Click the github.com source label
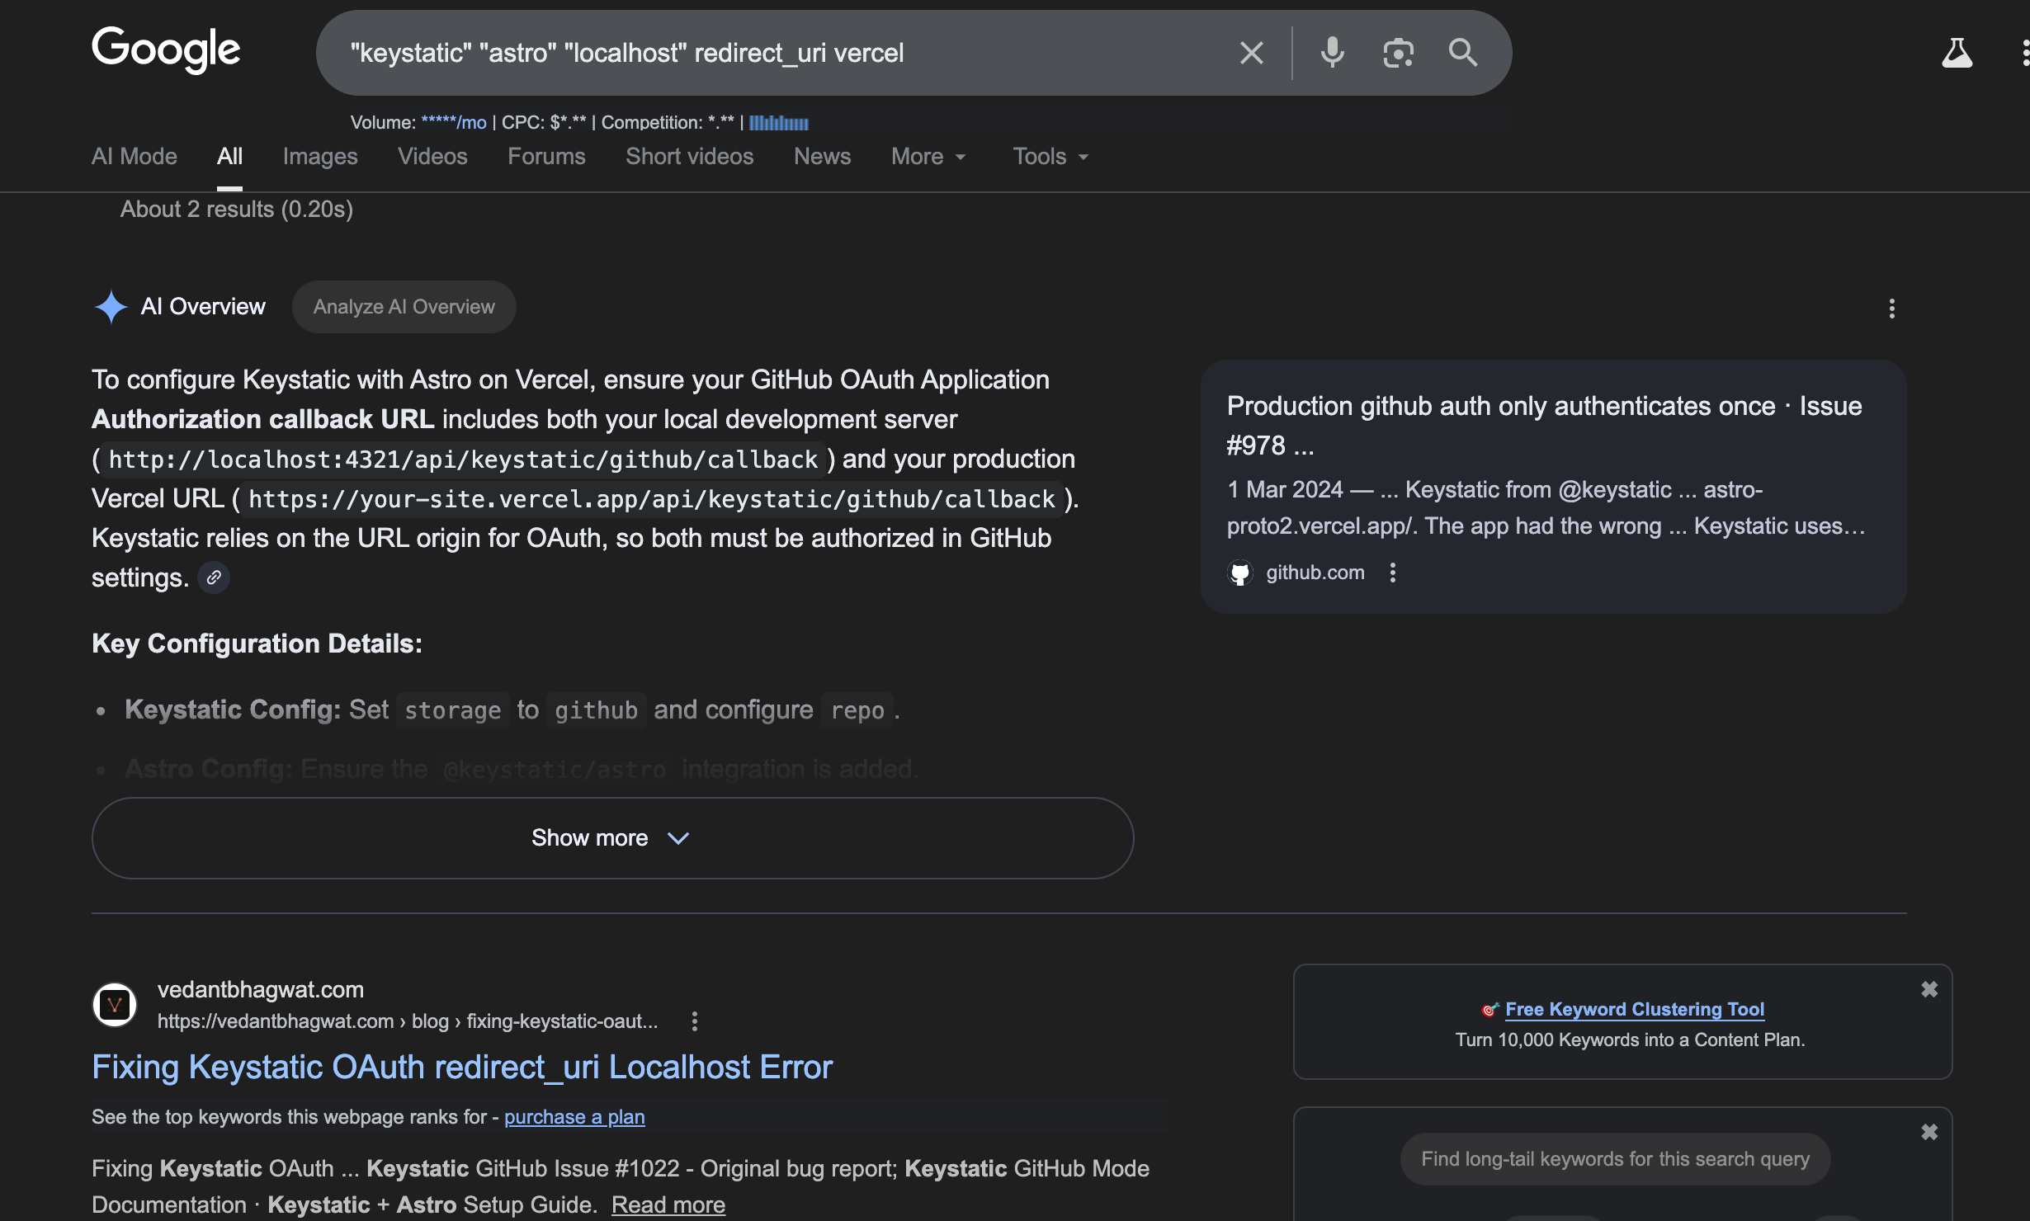 1315,573
